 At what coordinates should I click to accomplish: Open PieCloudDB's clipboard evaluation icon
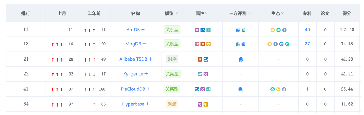pyautogui.click(x=241, y=89)
